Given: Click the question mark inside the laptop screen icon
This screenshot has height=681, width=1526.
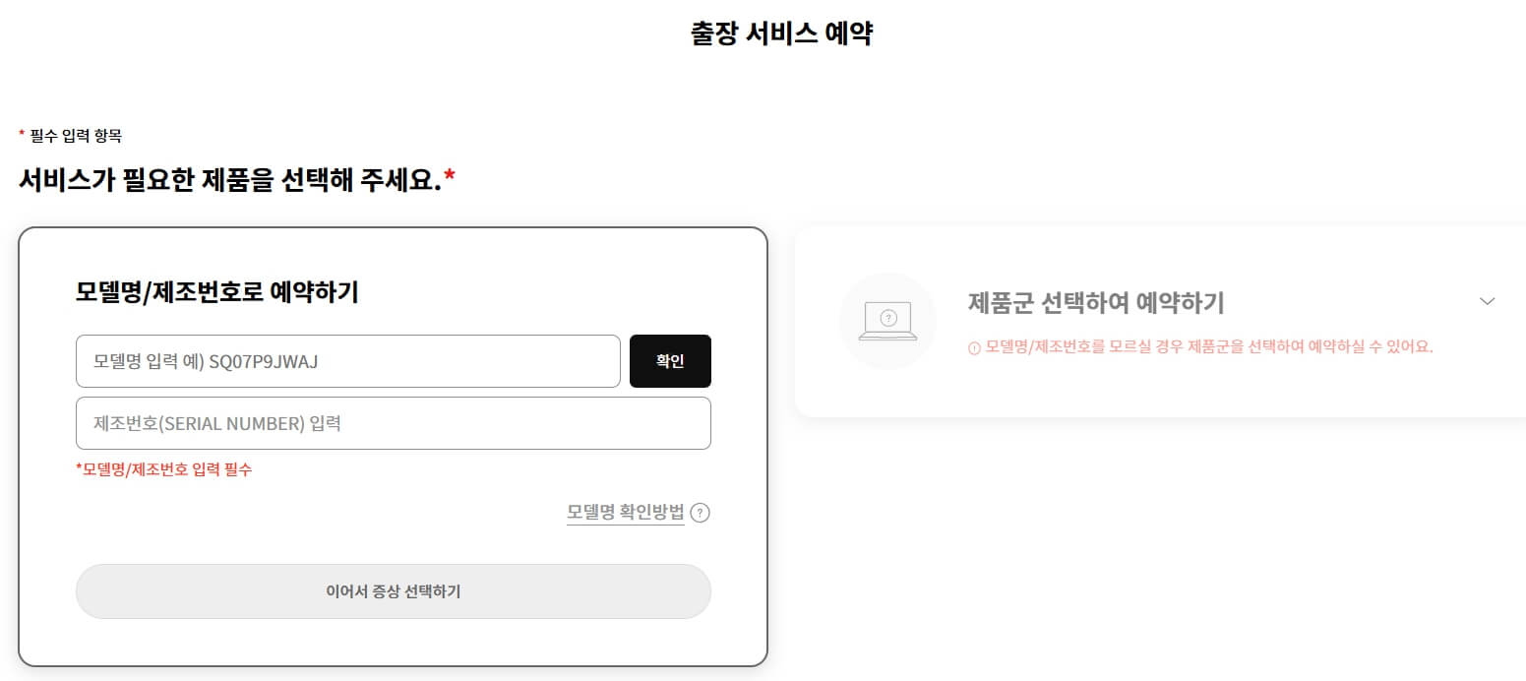Looking at the screenshot, I should click(x=887, y=317).
